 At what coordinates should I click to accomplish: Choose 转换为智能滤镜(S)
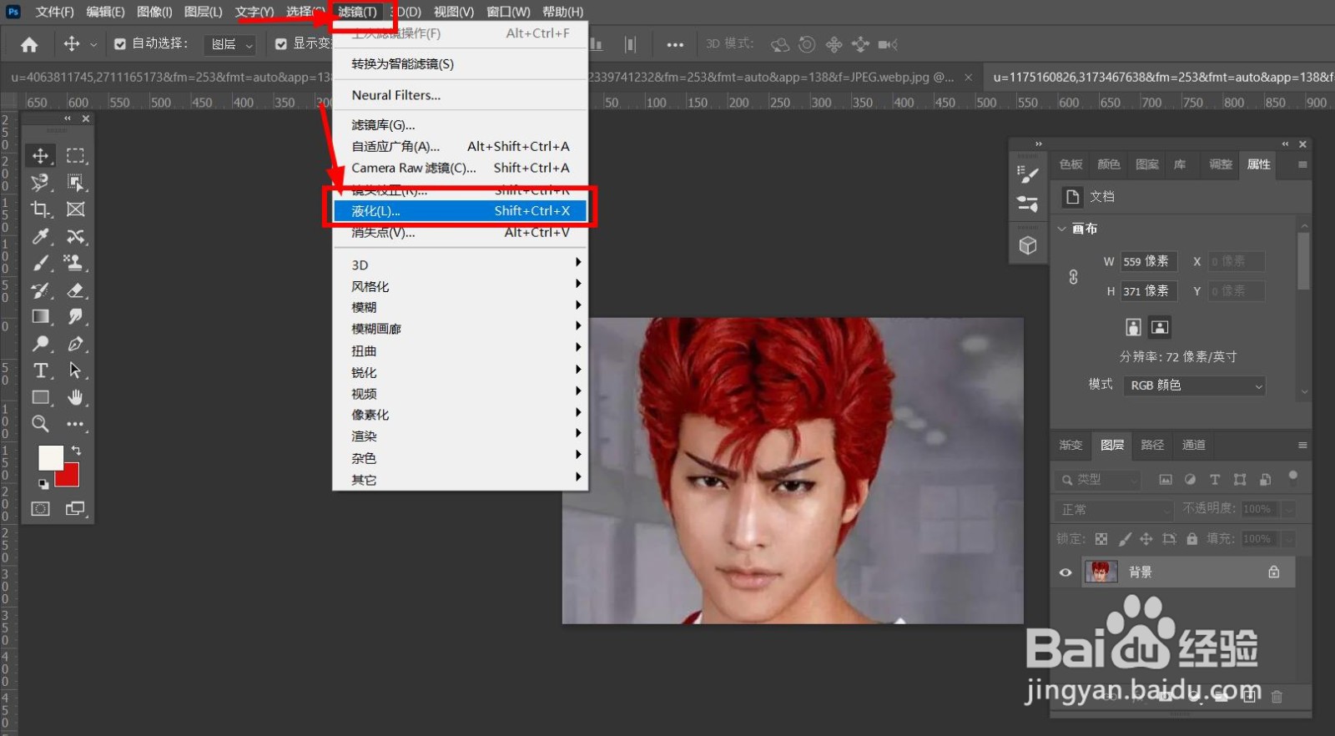tap(461, 64)
